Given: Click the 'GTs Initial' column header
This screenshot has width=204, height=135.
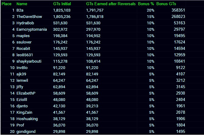Looking at the screenshot, I should 62,4.
